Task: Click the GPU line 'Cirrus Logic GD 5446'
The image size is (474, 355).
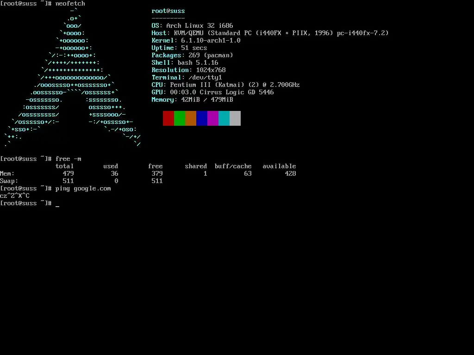Action: tap(212, 92)
